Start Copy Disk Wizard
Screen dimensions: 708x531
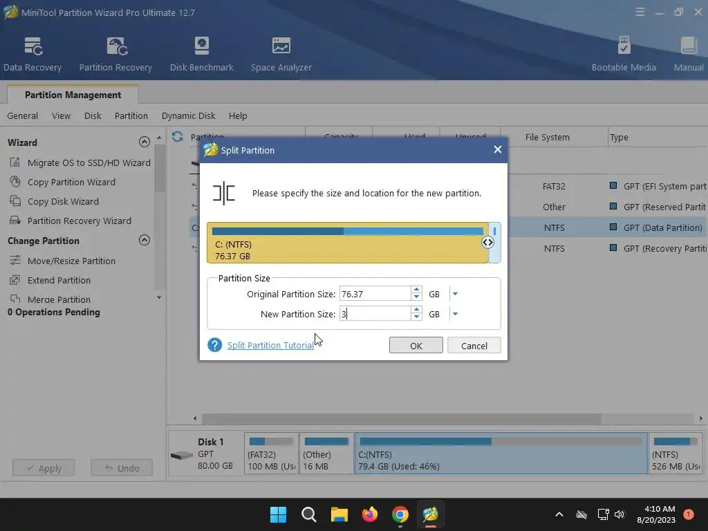coord(54,201)
